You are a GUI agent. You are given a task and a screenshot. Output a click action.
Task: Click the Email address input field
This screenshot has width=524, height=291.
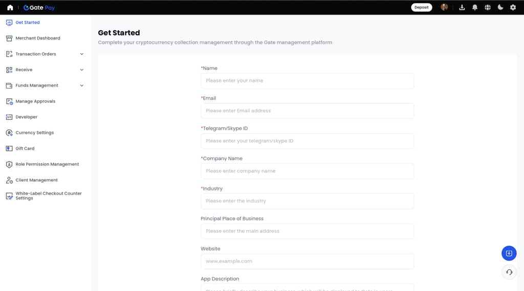307,111
